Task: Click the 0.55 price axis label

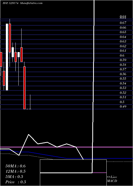Action: coord(123,79)
